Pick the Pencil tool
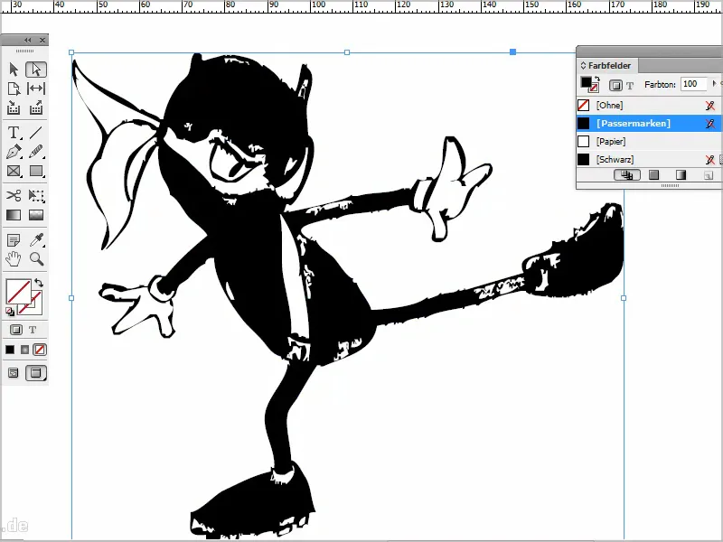723x542 pixels. pyautogui.click(x=36, y=152)
